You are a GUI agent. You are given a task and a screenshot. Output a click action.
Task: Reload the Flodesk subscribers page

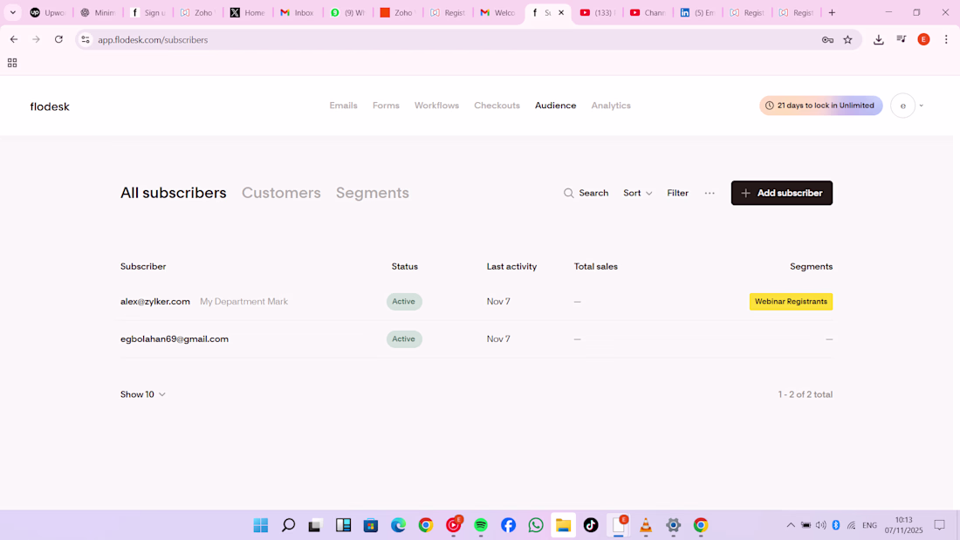pyautogui.click(x=58, y=39)
